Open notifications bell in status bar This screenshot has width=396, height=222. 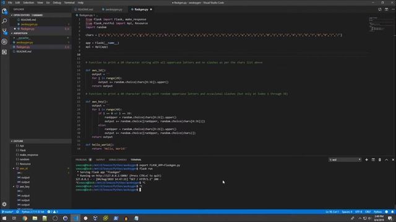coord(392,212)
